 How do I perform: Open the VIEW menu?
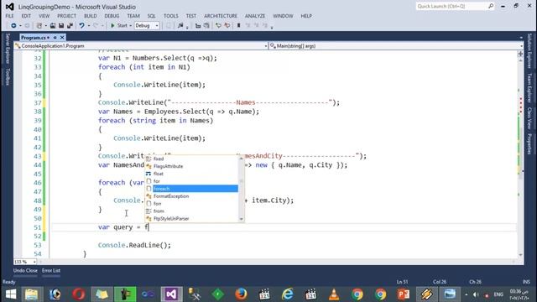click(x=44, y=16)
